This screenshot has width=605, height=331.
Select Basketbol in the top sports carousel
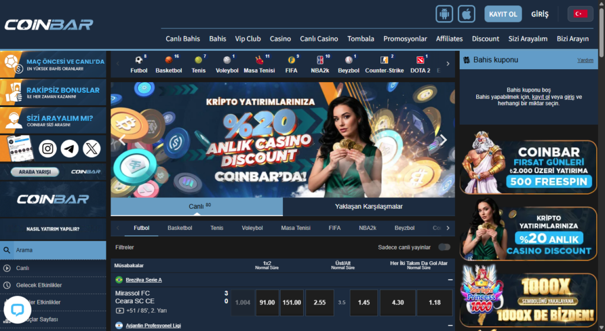tap(168, 65)
